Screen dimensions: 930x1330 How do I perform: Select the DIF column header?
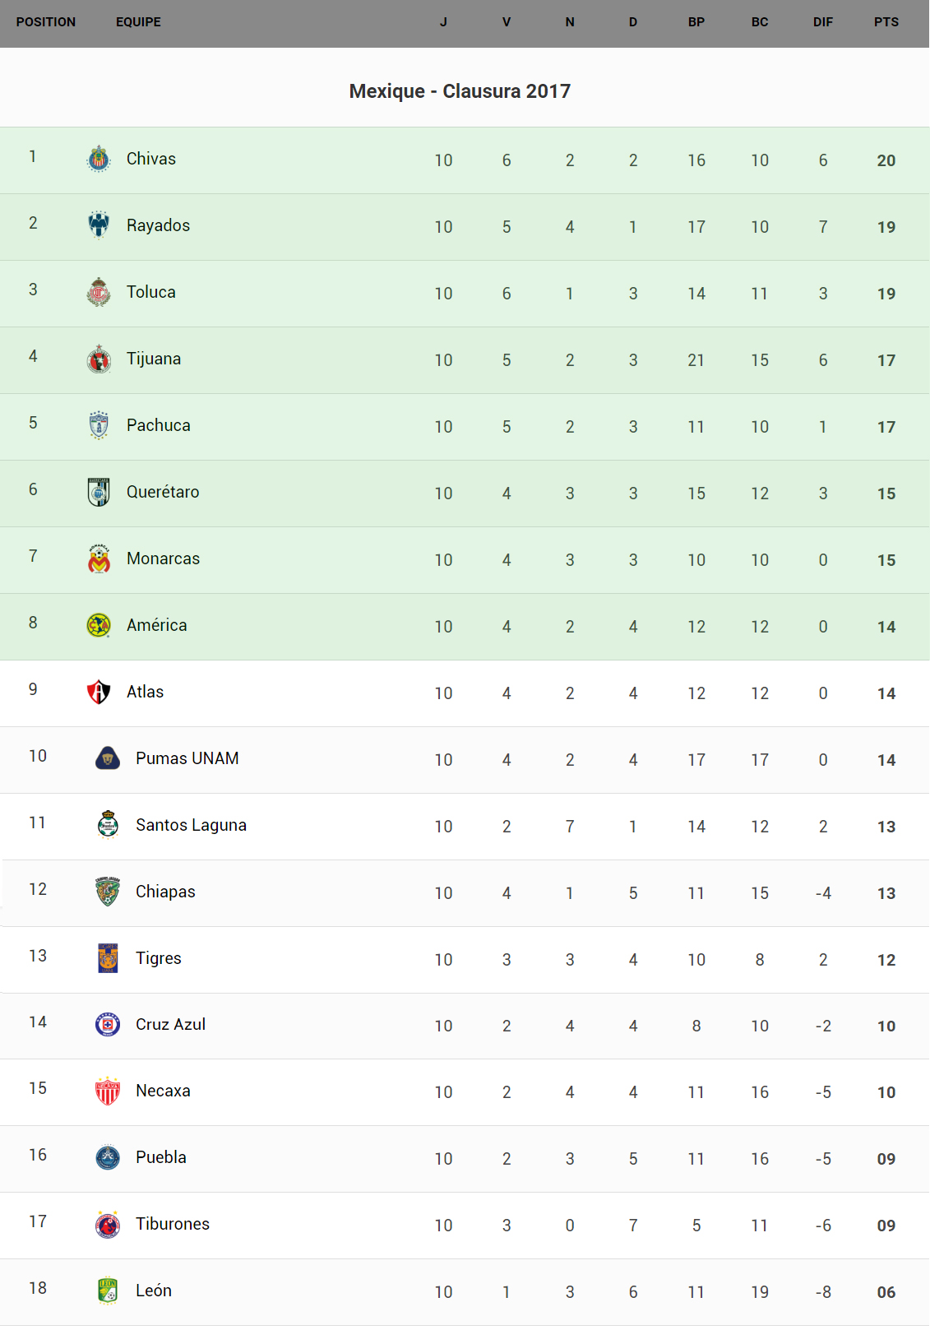[822, 22]
